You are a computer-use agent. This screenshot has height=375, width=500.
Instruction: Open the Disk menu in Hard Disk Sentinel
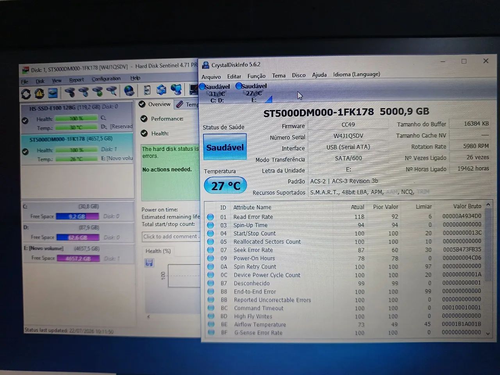40,81
